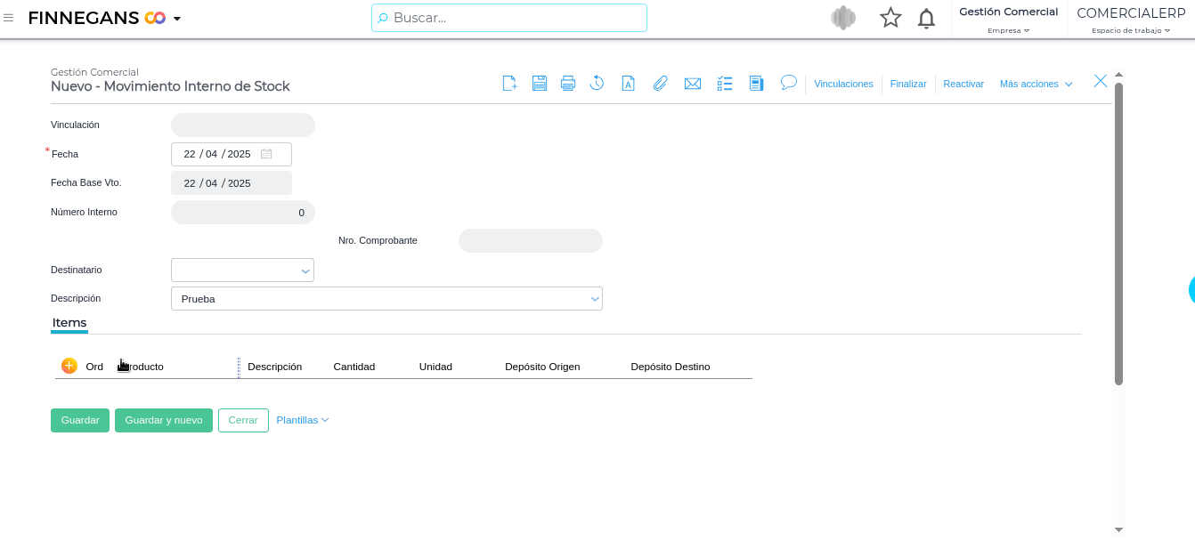Click the Producto column header
1195x541 pixels.
point(142,367)
